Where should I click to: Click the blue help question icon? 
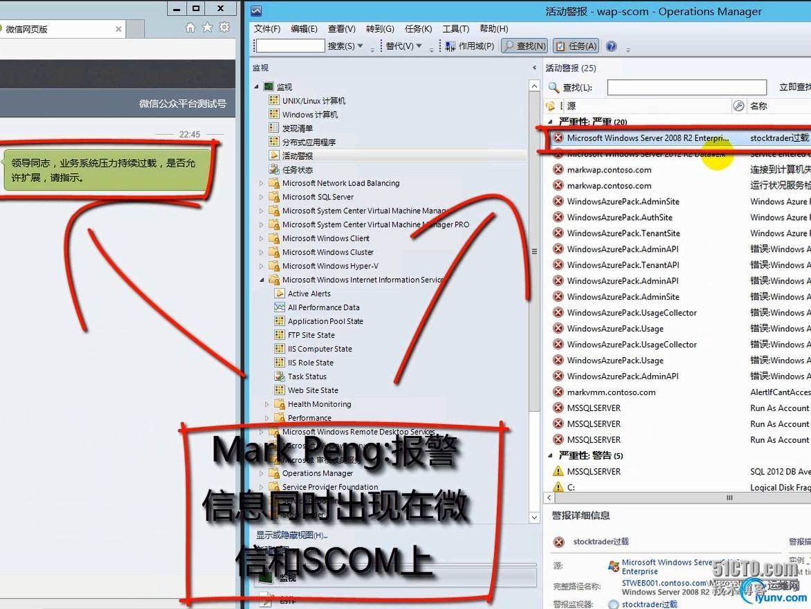point(611,46)
